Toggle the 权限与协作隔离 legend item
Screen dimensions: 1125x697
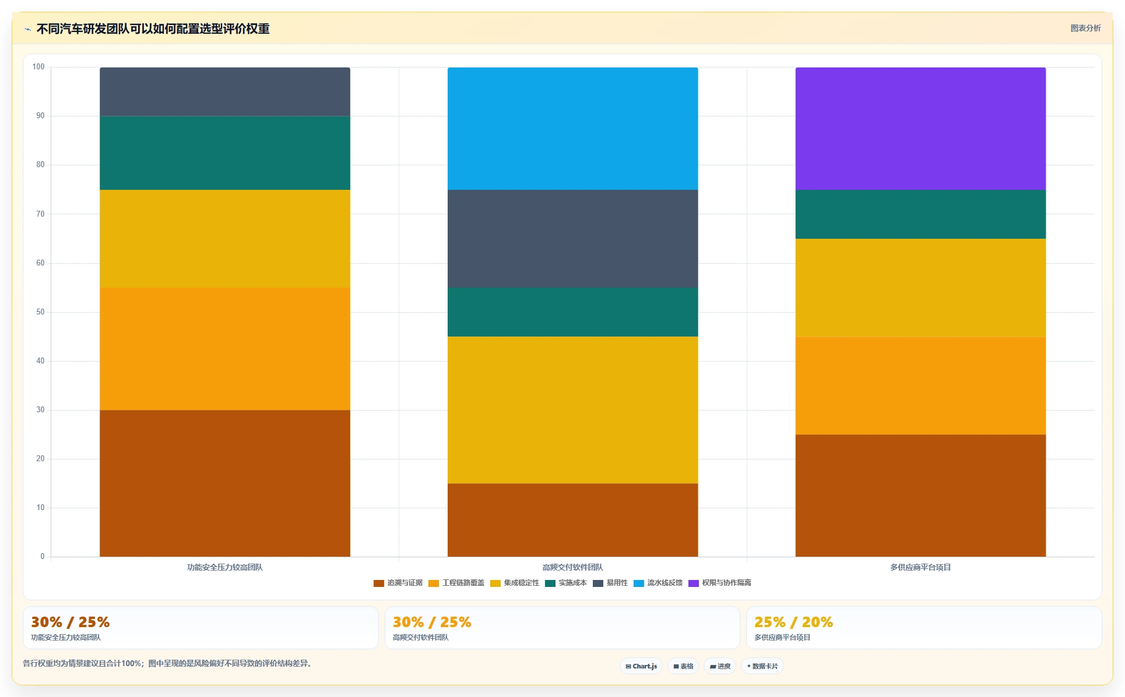[x=720, y=583]
